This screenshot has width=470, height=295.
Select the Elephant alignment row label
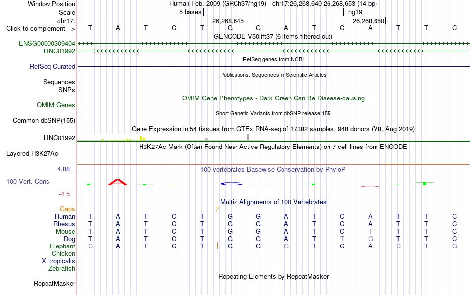pos(62,246)
